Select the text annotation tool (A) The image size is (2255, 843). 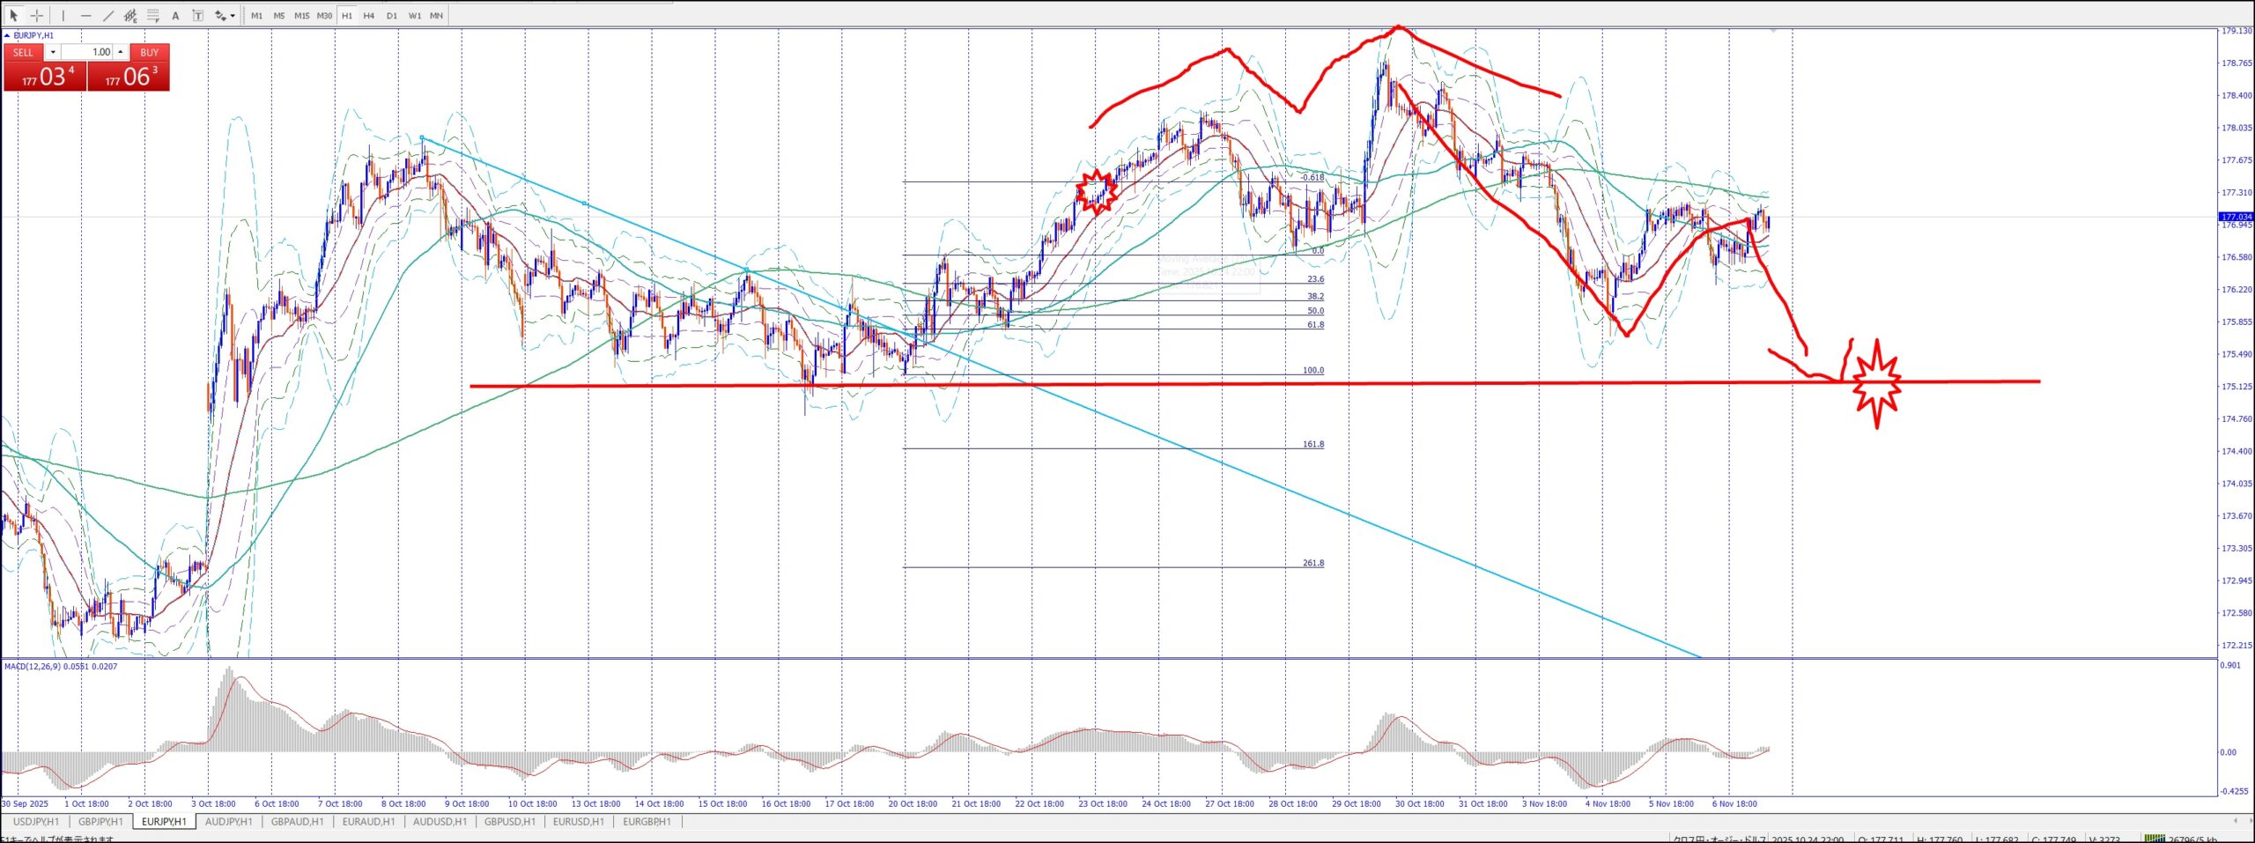(175, 15)
